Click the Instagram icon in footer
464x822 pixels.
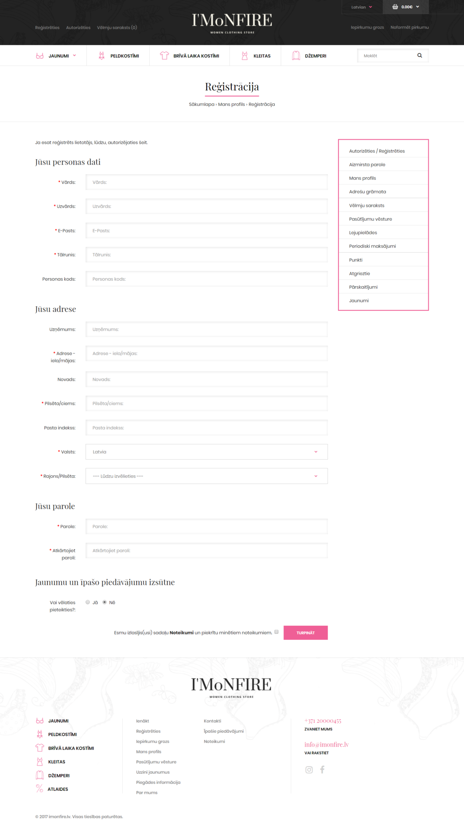[x=309, y=769]
